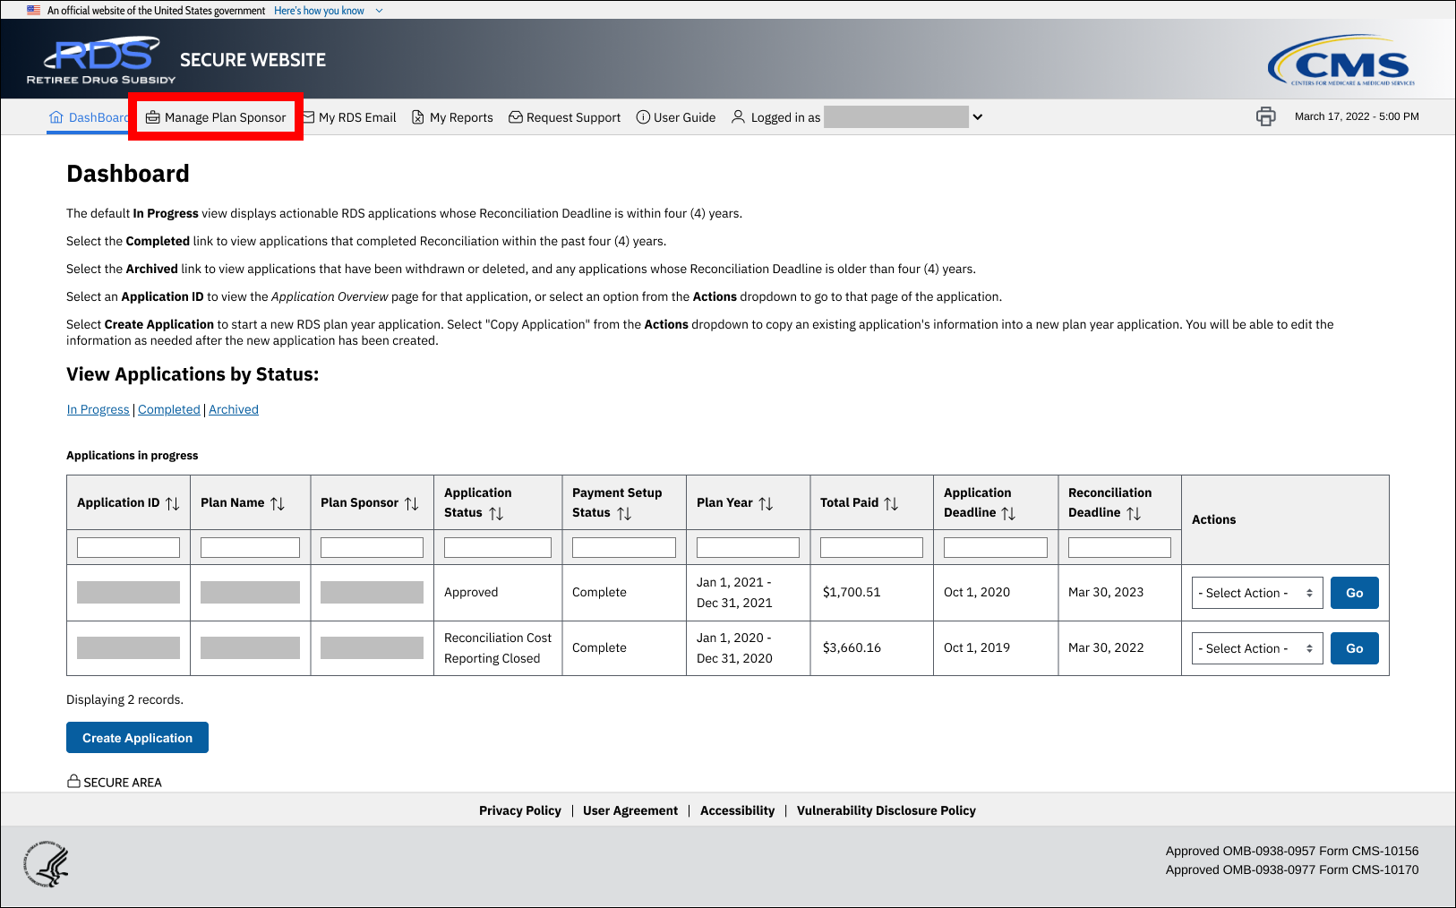
Task: Click the printer icon
Action: point(1265,116)
